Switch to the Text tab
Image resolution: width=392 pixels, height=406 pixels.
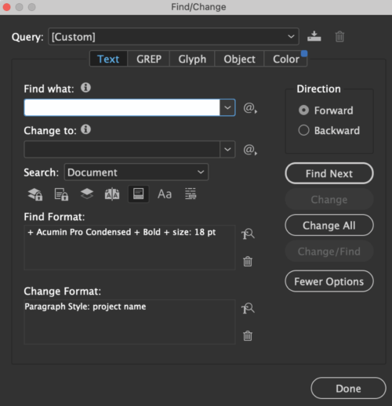[108, 59]
